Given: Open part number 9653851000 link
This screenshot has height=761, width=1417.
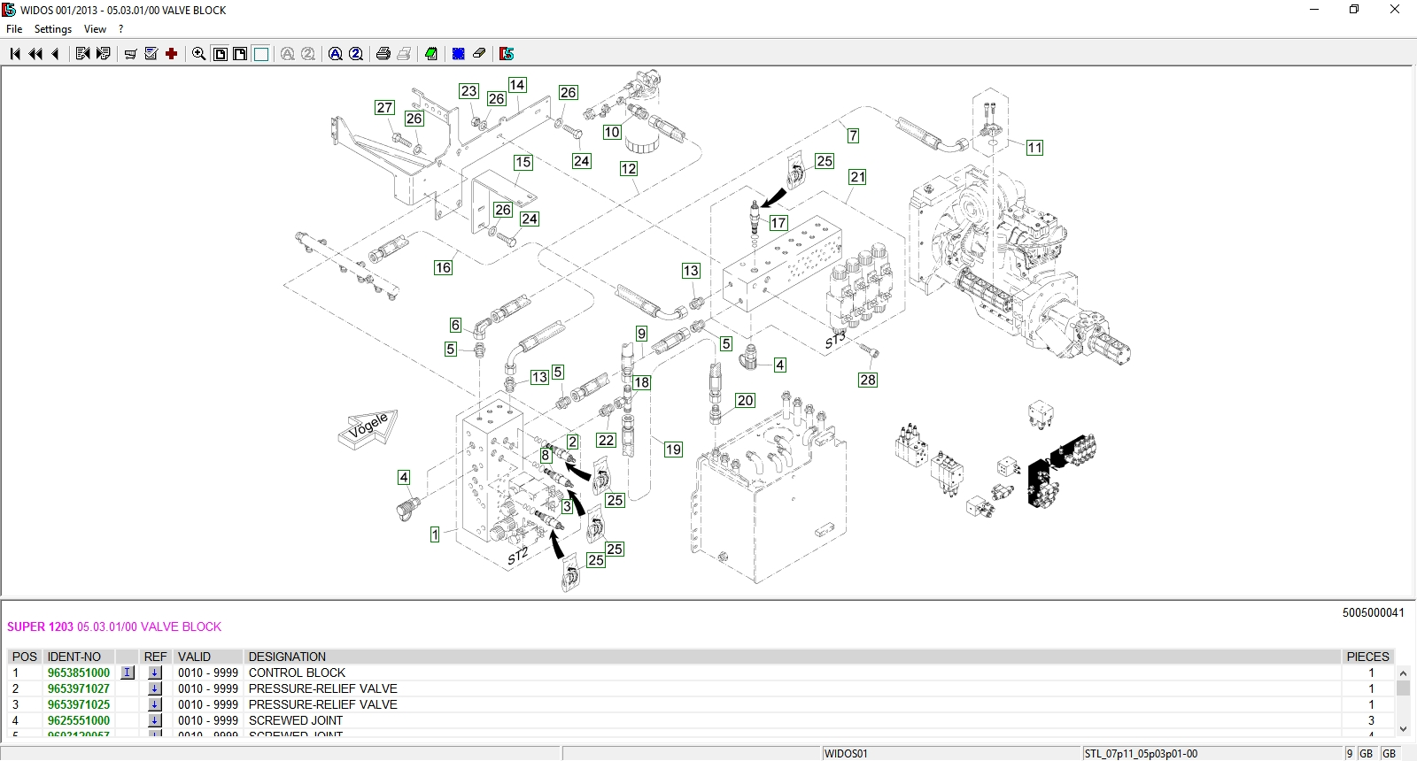Looking at the screenshot, I should (79, 673).
